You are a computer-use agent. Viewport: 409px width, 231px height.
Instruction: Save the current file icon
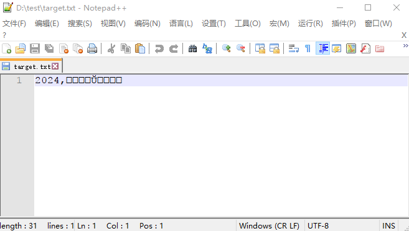coord(35,48)
